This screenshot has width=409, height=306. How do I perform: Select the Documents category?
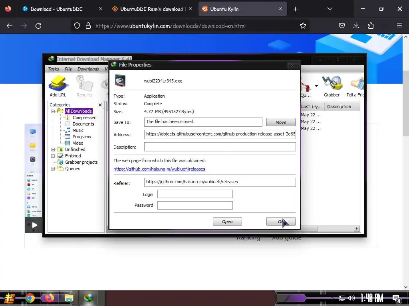(83, 124)
